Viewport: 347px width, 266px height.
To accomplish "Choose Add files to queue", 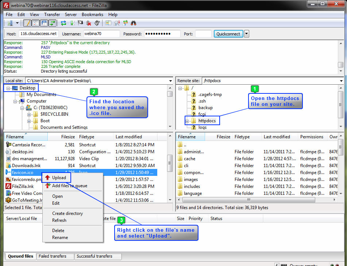I will pos(69,186).
